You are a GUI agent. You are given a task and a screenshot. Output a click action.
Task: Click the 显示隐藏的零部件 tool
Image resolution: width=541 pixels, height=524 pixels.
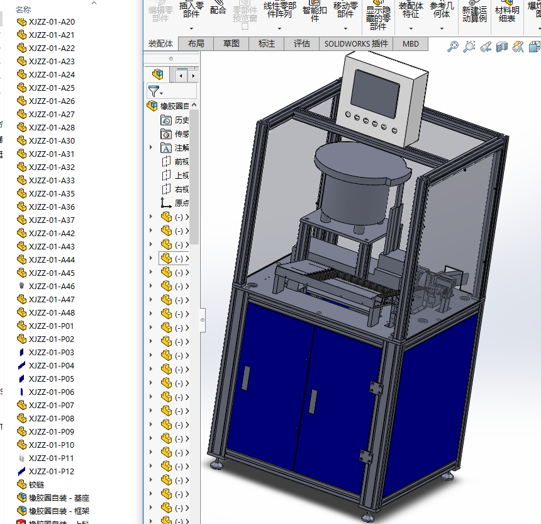[378, 18]
